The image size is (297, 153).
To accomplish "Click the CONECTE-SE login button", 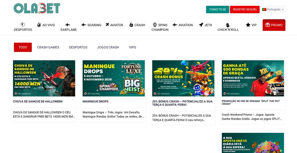I will pyautogui.click(x=218, y=9).
